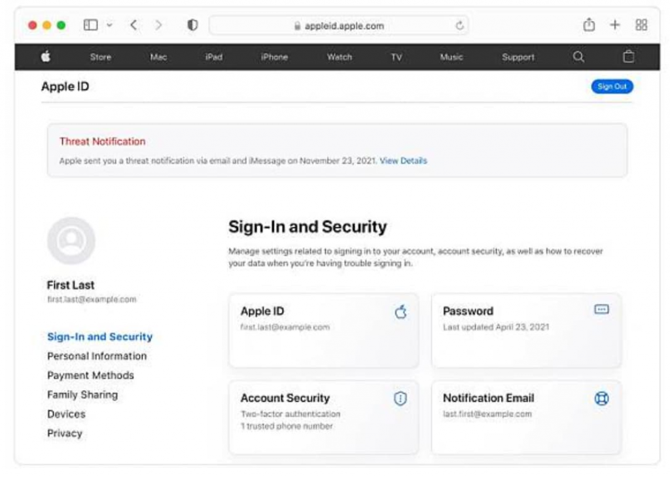Open the Password card title
Screen dimensions: 670x477
(x=468, y=311)
